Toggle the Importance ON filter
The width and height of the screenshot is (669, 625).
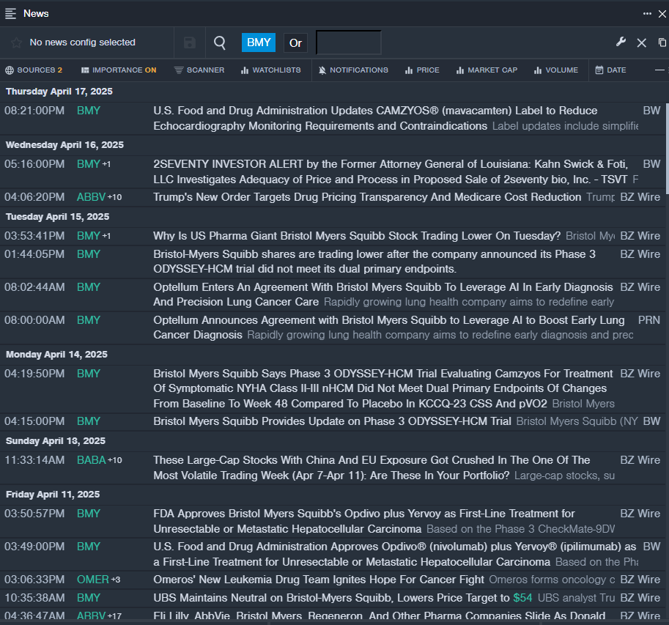(x=119, y=70)
